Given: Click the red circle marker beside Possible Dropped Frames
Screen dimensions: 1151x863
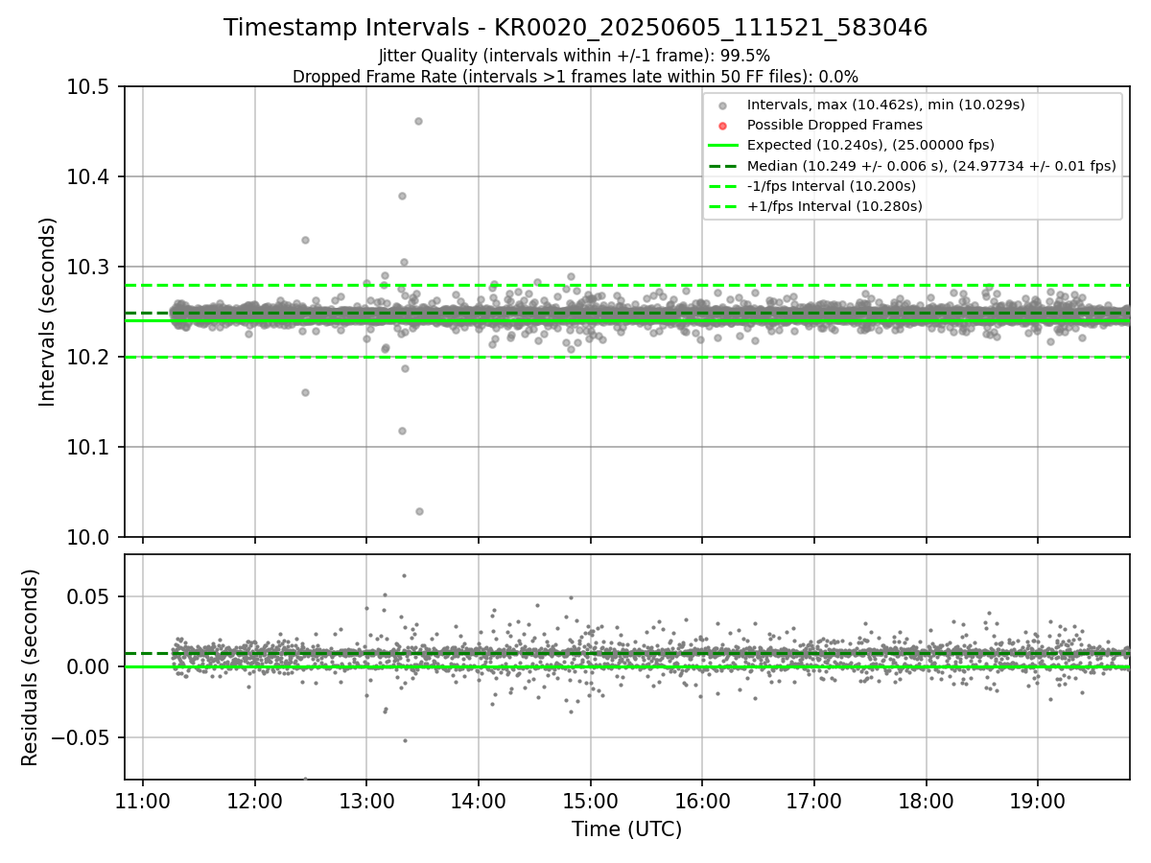Looking at the screenshot, I should [722, 126].
